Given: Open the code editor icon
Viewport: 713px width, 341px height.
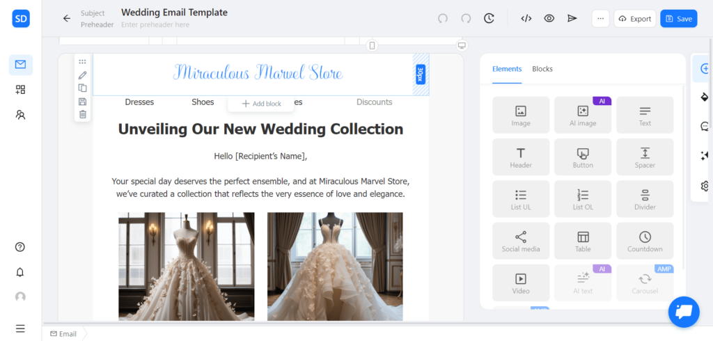Looking at the screenshot, I should (526, 19).
